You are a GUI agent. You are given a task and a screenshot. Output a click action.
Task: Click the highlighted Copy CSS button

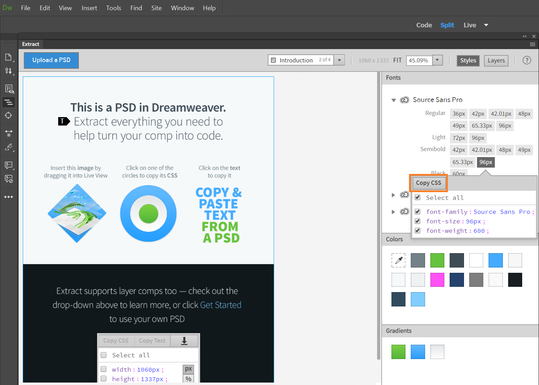click(428, 183)
